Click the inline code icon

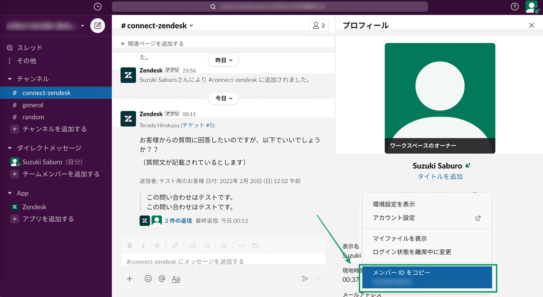click(242, 245)
